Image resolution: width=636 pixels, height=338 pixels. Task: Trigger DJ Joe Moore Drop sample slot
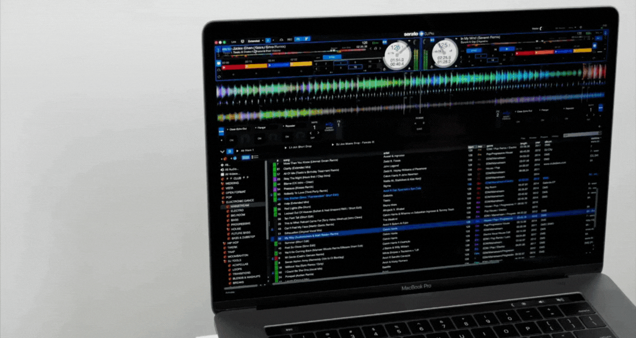pyautogui.click(x=353, y=143)
